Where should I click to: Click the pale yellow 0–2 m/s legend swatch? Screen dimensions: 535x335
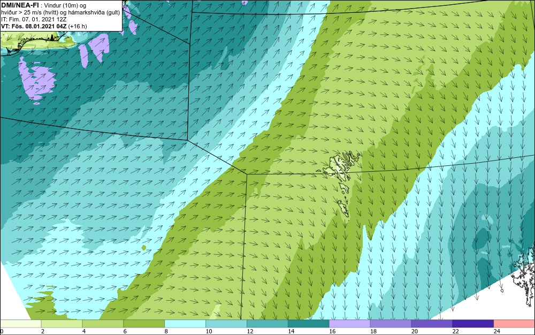click(20, 324)
